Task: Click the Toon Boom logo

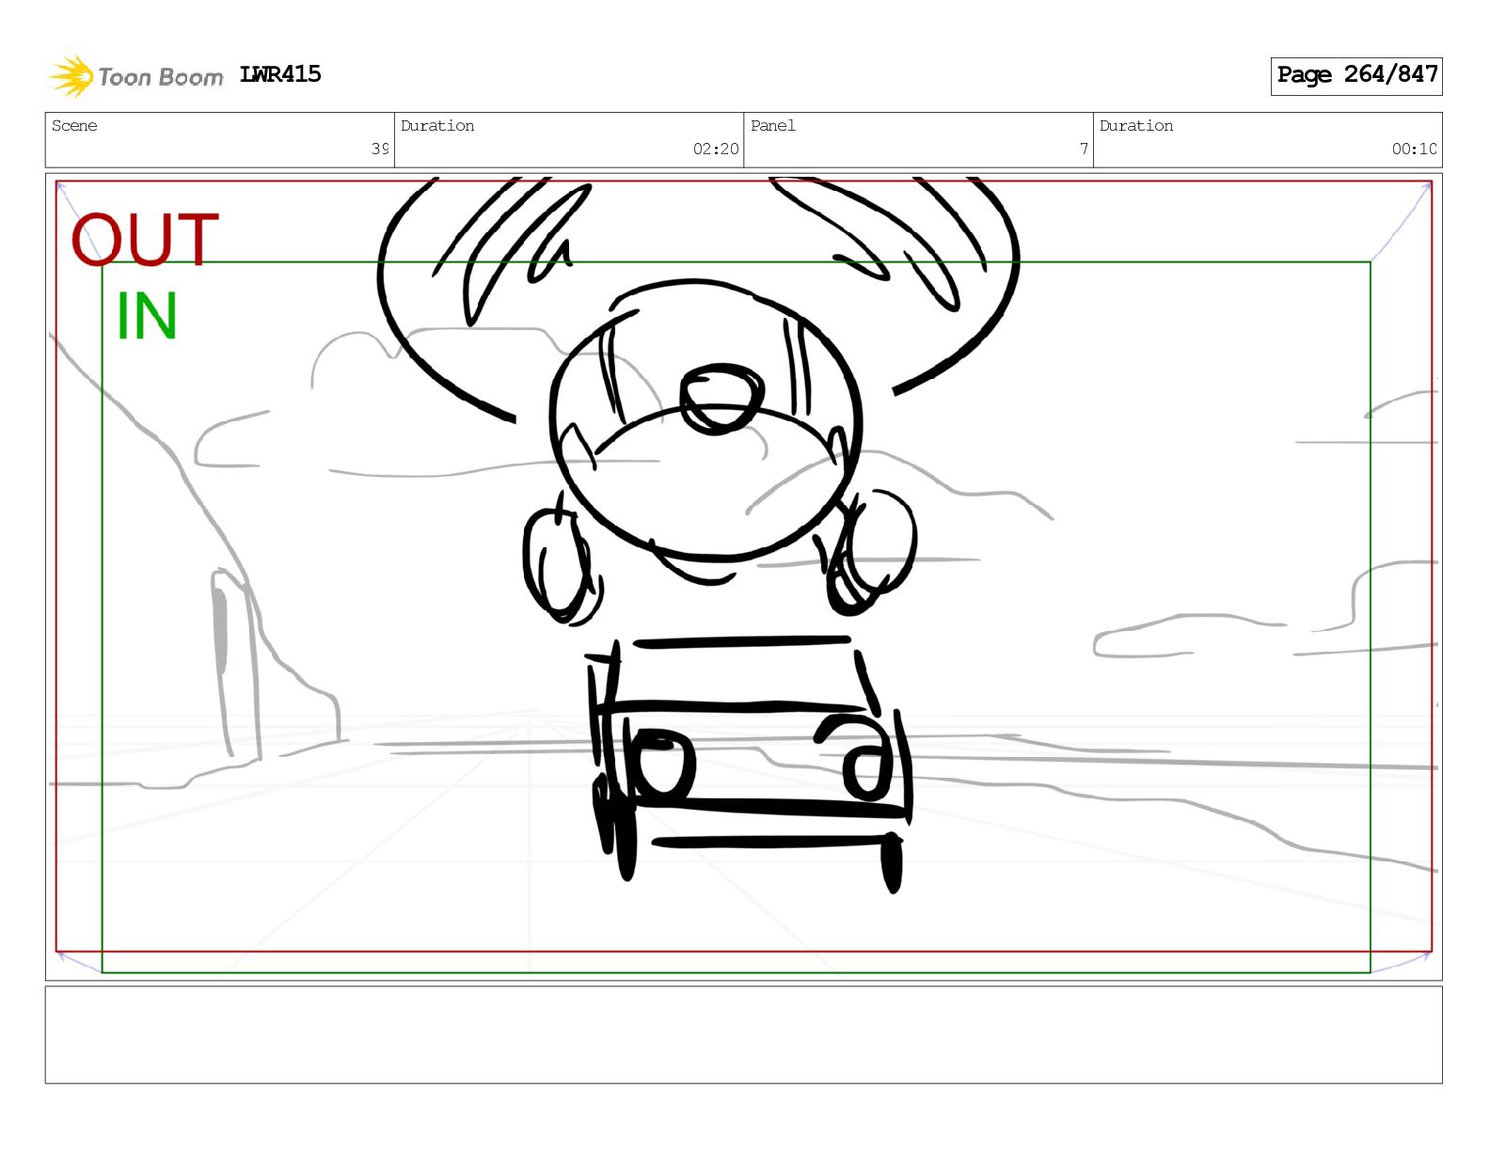Action: coord(136,76)
